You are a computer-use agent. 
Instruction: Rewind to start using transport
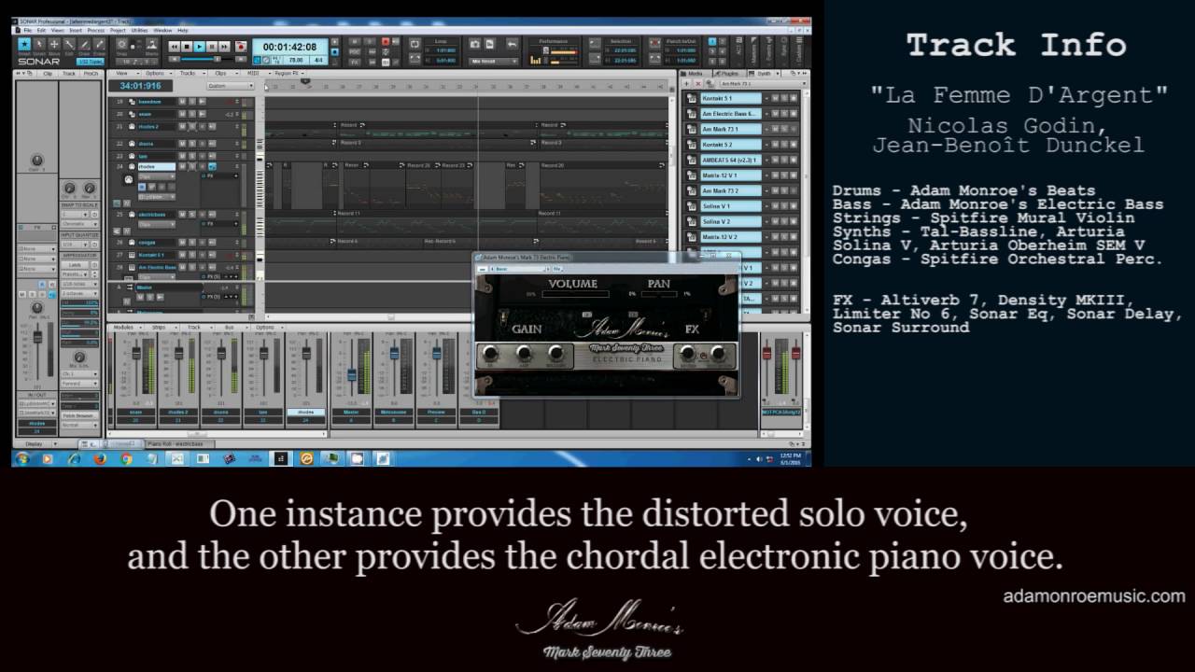pos(175,47)
